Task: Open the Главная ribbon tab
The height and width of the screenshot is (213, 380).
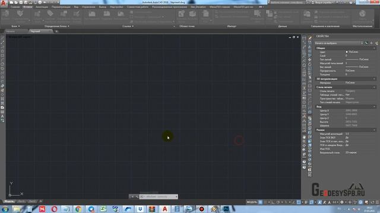Action: tap(15, 7)
